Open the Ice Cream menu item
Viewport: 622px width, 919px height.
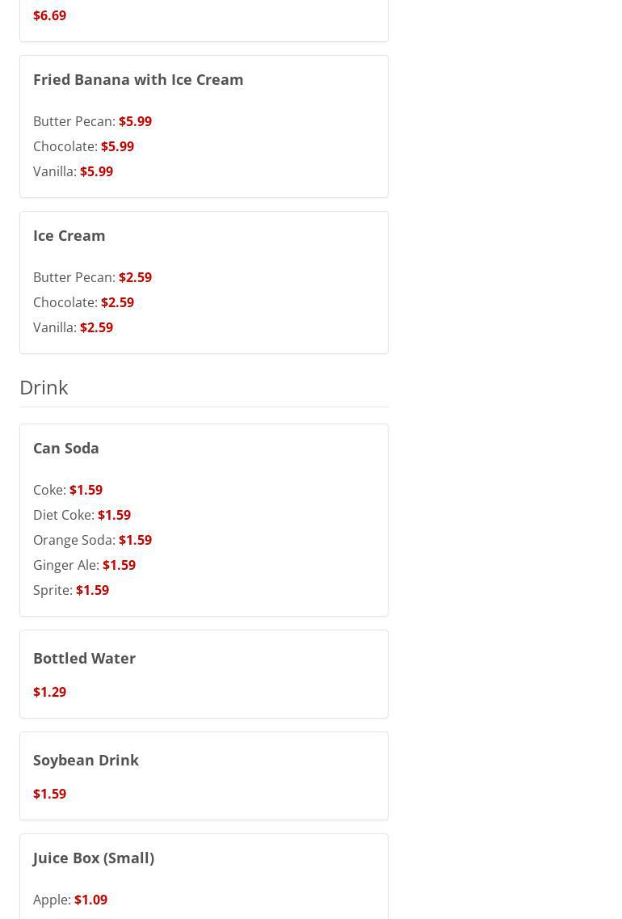[69, 235]
